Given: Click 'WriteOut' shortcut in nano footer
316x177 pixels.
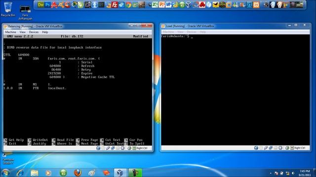Looking at the screenshot, I should [x=38, y=140].
